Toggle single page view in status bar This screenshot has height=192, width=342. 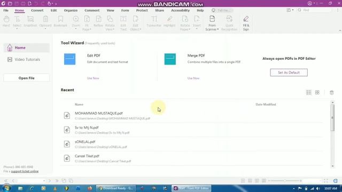[243, 181]
